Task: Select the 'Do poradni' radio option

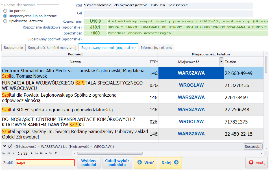Action: pyautogui.click(x=5, y=11)
